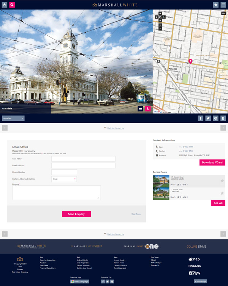228x286 pixels.
Task: Click the Clear Form link
Action: coord(136,214)
